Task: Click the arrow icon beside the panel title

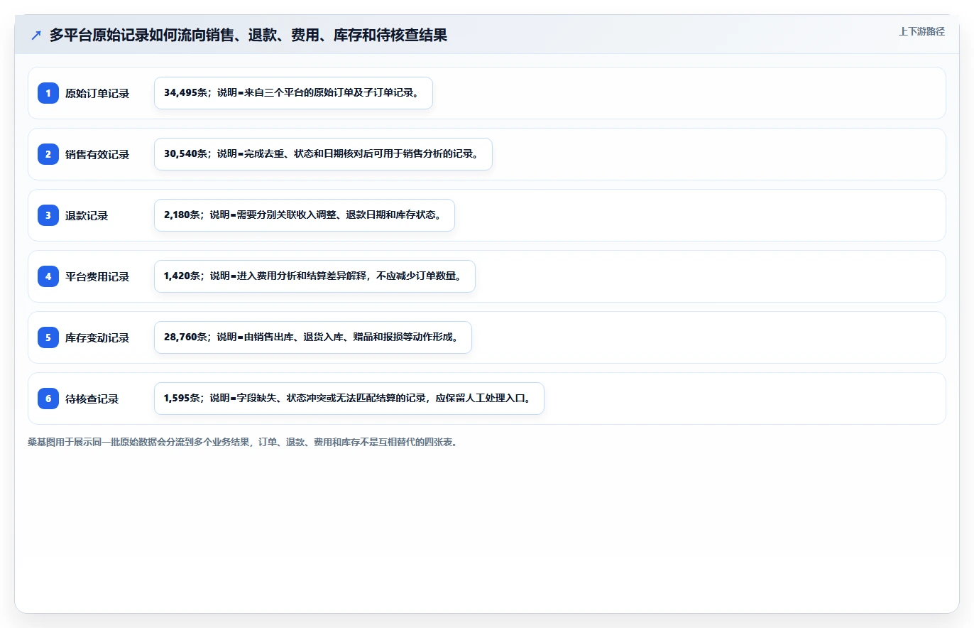Action: 36,36
